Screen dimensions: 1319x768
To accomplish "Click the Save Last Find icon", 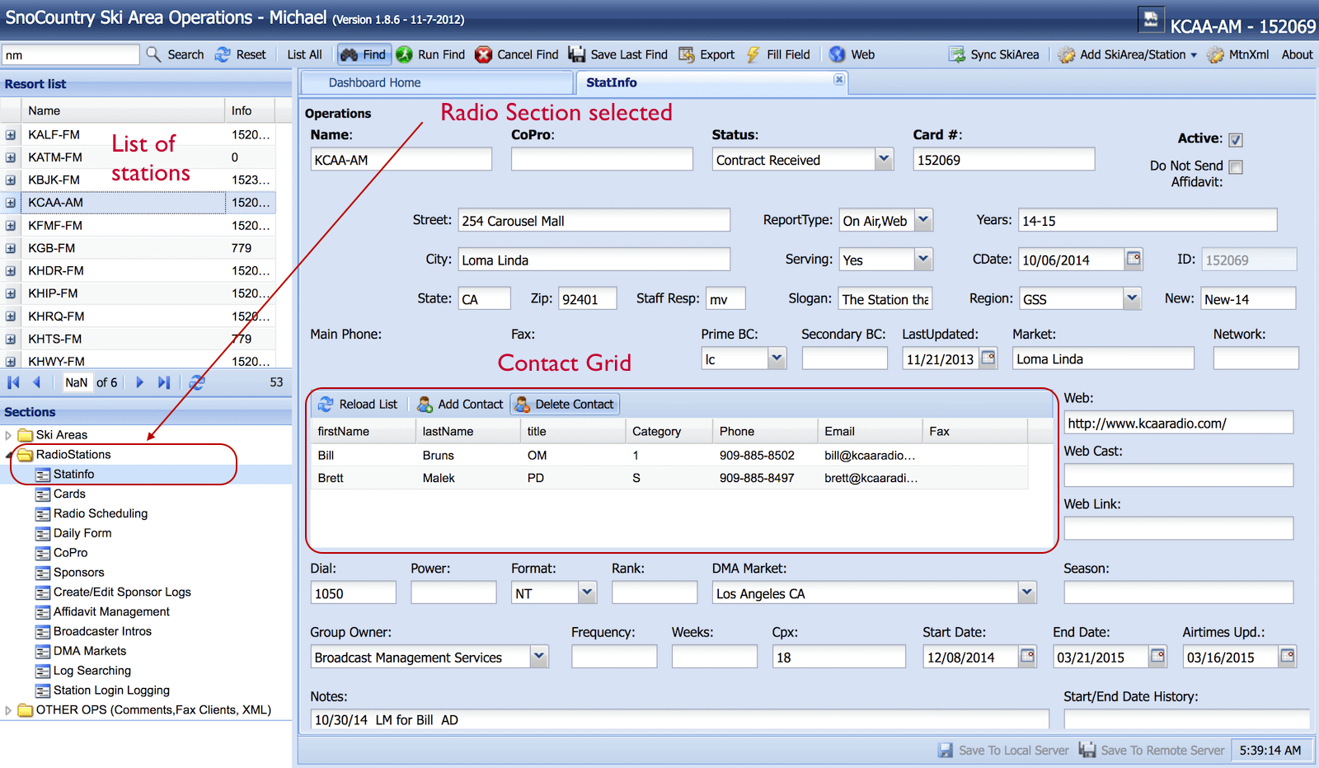I will [576, 54].
